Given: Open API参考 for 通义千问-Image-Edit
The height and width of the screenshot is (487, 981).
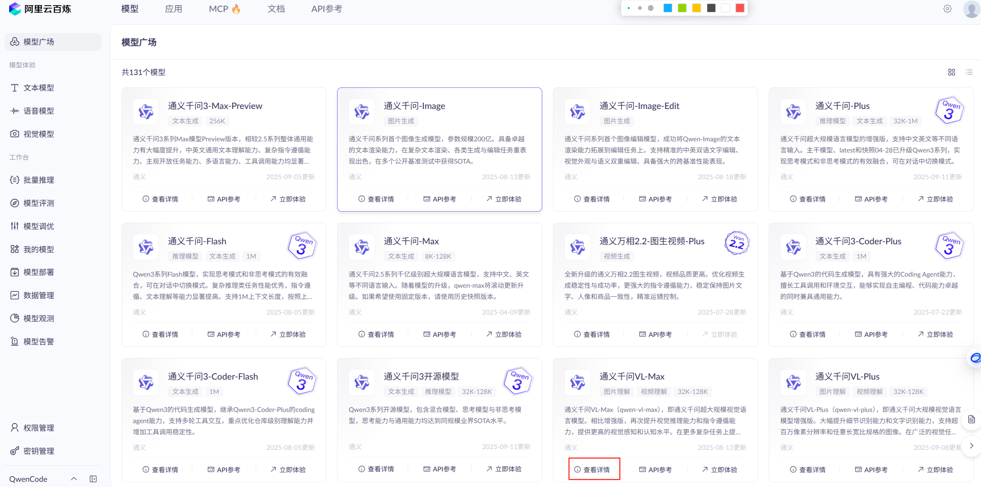Looking at the screenshot, I should point(655,199).
